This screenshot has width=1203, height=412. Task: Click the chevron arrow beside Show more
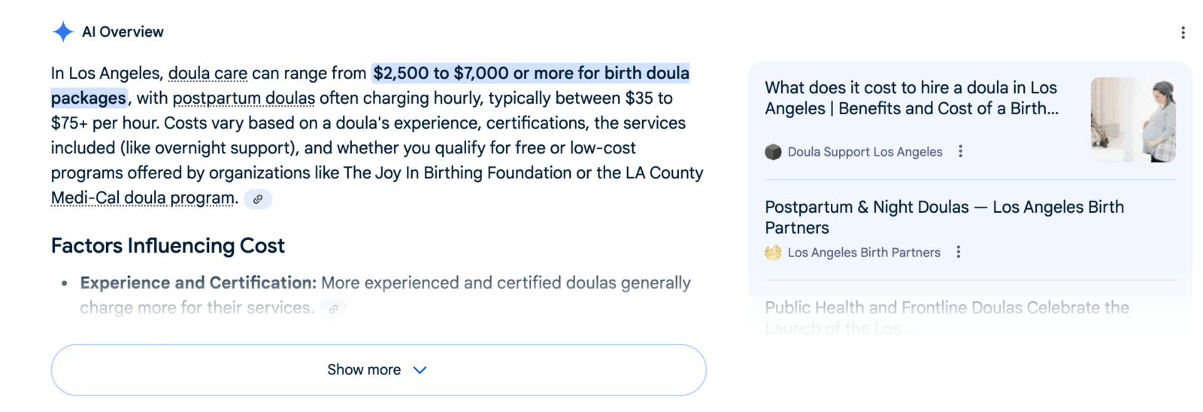420,370
